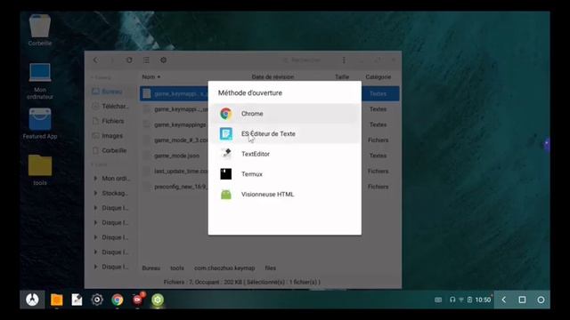
Task: Switch the file manager list view icon
Action: (x=146, y=60)
